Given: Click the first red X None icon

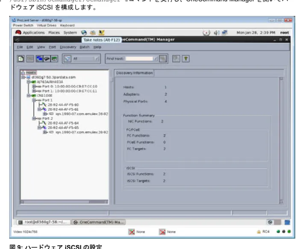Looking at the screenshot, I should (x=132, y=232).
